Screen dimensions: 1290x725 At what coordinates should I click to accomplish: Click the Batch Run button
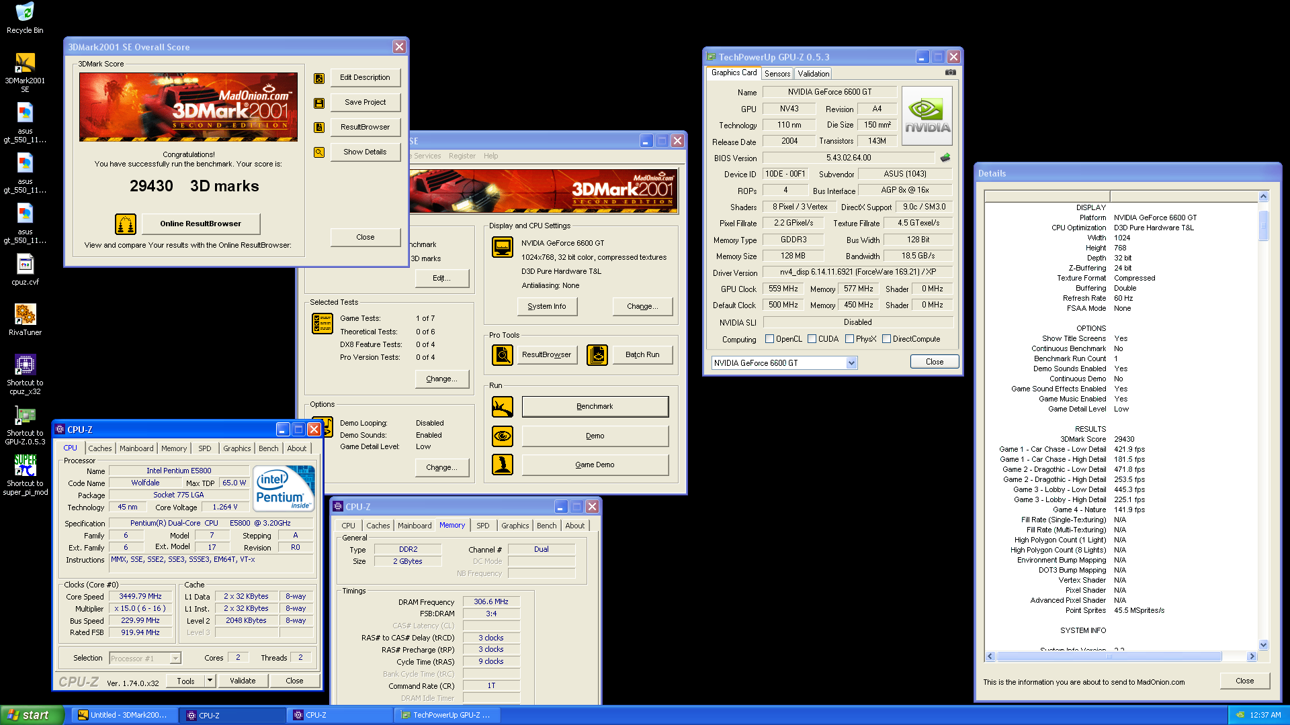pyautogui.click(x=642, y=354)
